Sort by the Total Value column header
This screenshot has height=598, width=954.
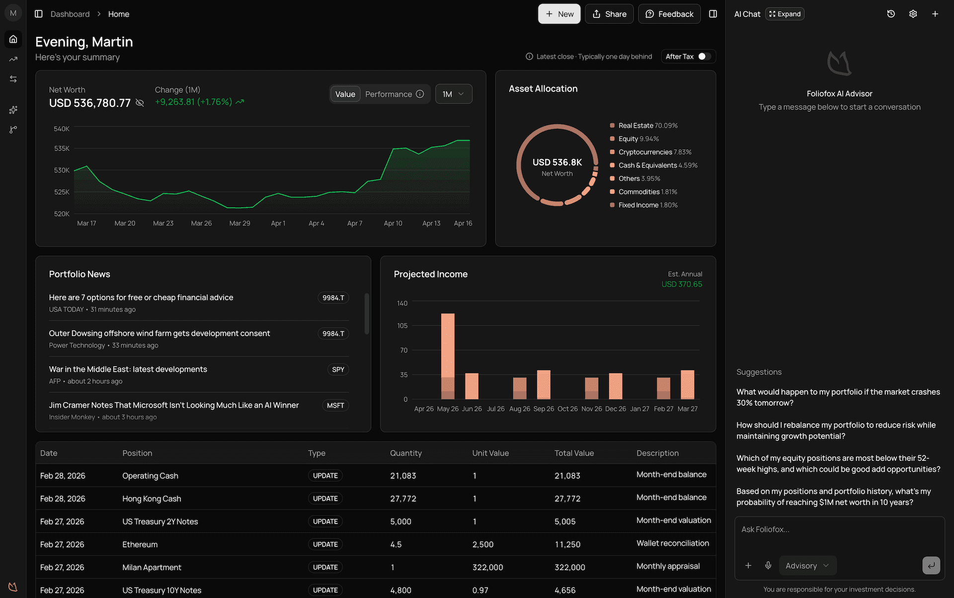tap(574, 453)
